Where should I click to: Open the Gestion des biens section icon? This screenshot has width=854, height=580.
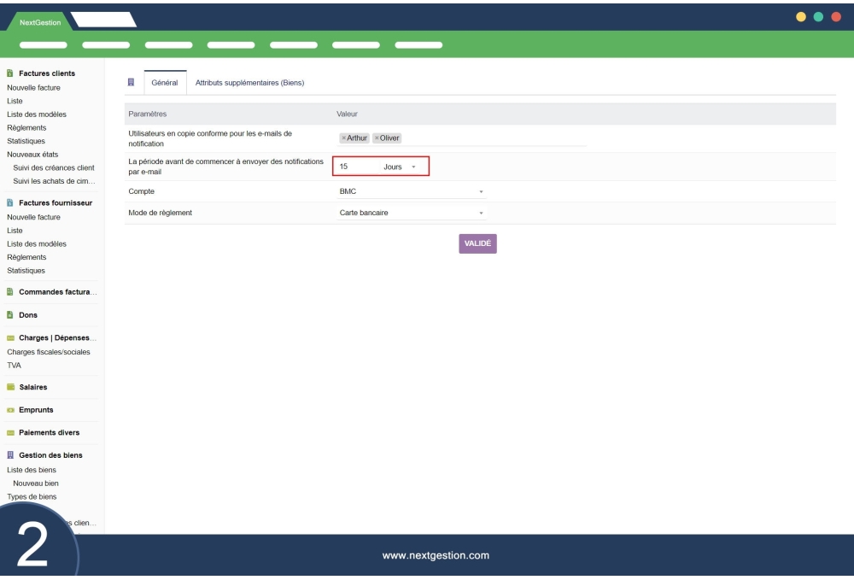[9, 455]
